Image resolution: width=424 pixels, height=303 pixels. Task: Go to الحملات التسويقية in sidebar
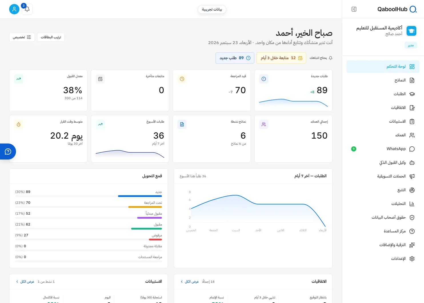pos(383,176)
